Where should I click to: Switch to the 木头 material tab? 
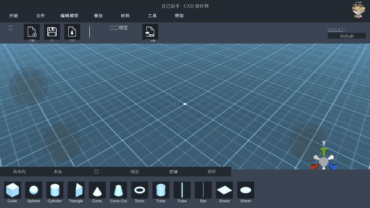pos(58,172)
